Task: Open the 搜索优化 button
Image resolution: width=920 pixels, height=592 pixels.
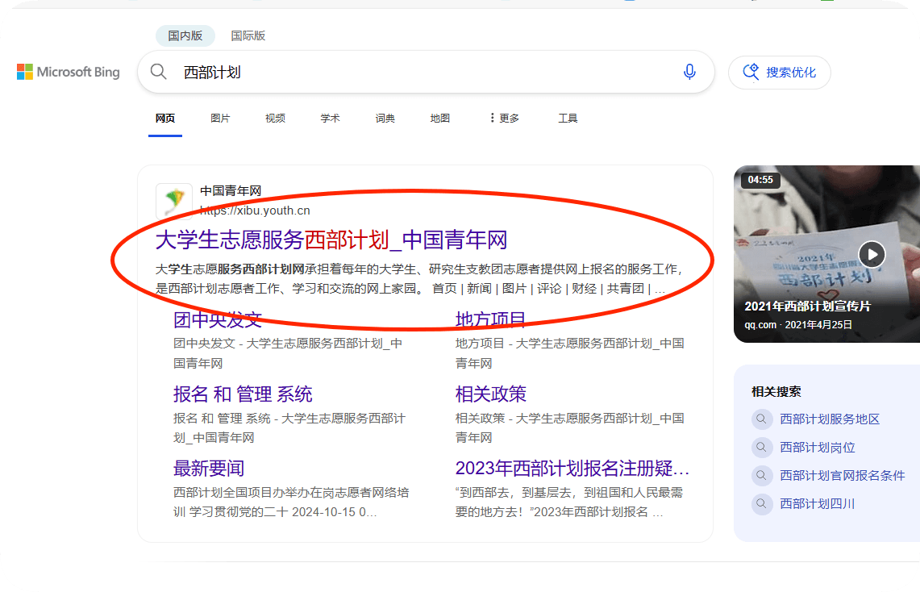Action: 779,72
